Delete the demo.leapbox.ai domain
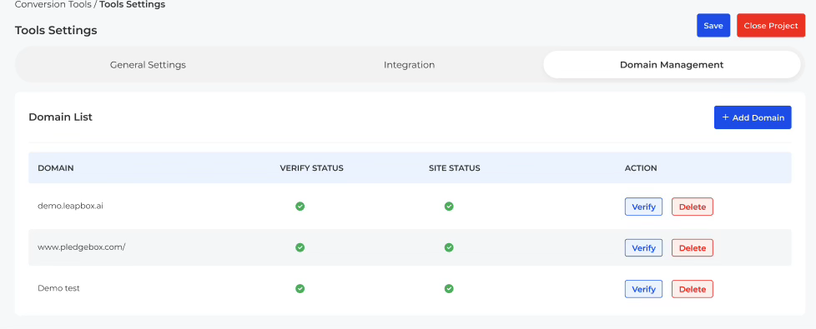Image resolution: width=816 pixels, height=329 pixels. click(693, 207)
